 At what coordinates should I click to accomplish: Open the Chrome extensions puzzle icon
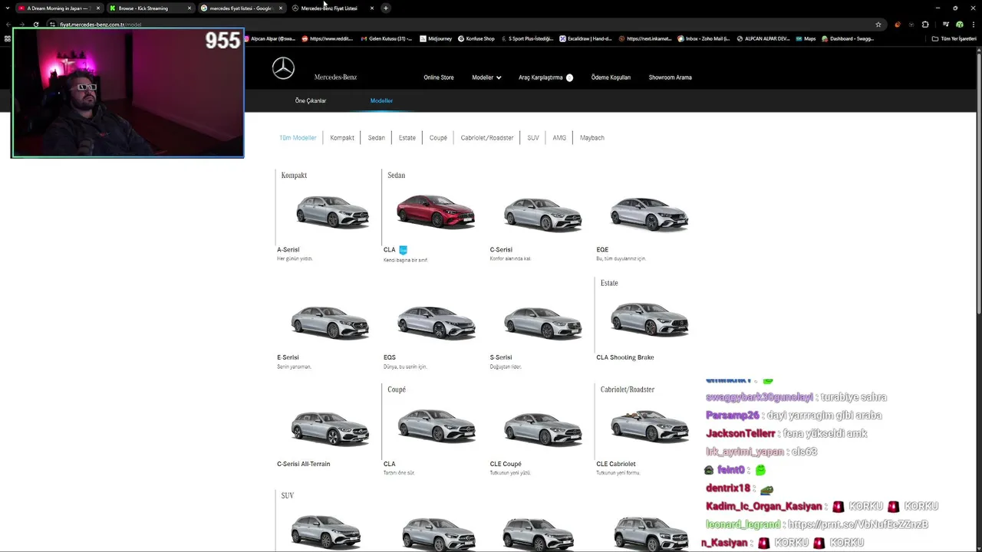(925, 25)
